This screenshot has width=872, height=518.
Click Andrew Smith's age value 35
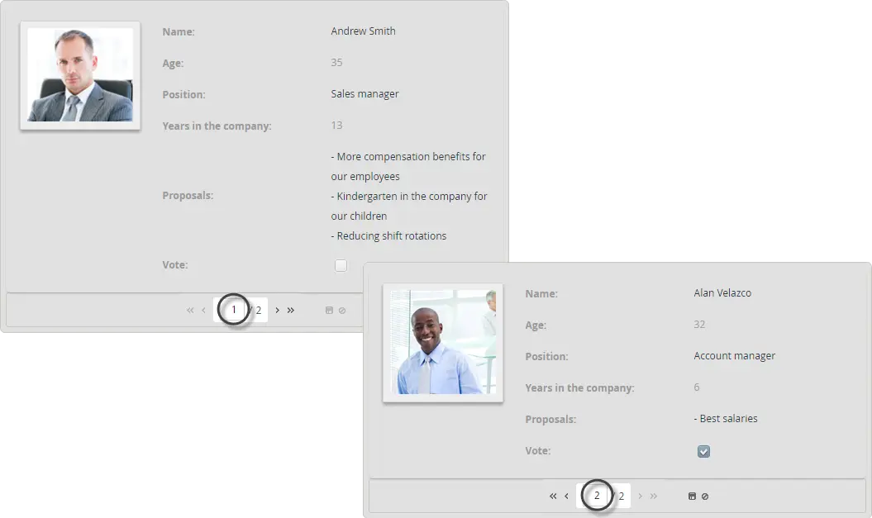tap(336, 62)
